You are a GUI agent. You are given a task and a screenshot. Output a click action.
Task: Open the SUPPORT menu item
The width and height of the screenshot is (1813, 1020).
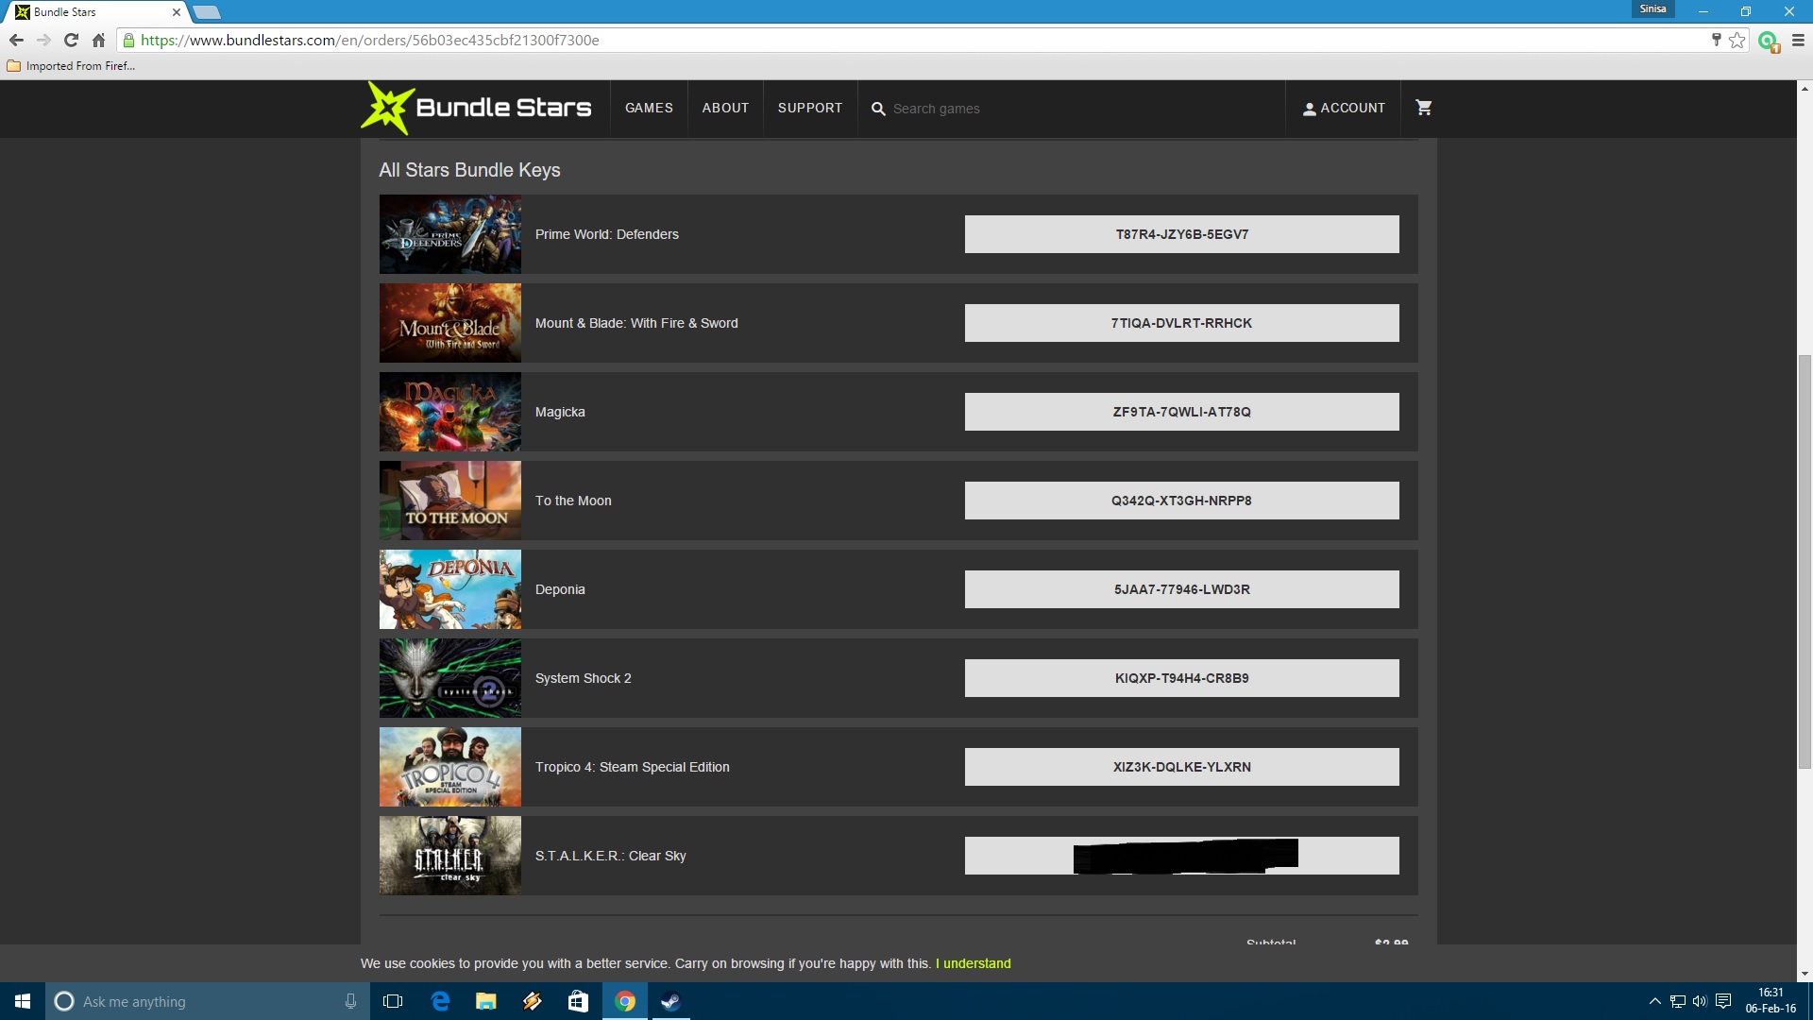(x=809, y=108)
